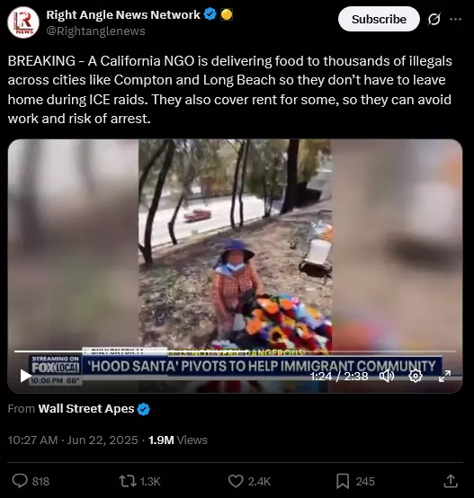Open the three-dot more options menu
Image resolution: width=474 pixels, height=498 pixels.
(x=455, y=20)
